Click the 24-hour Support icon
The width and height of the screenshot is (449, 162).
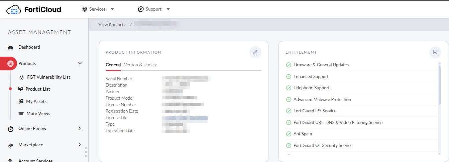pyautogui.click(x=140, y=9)
